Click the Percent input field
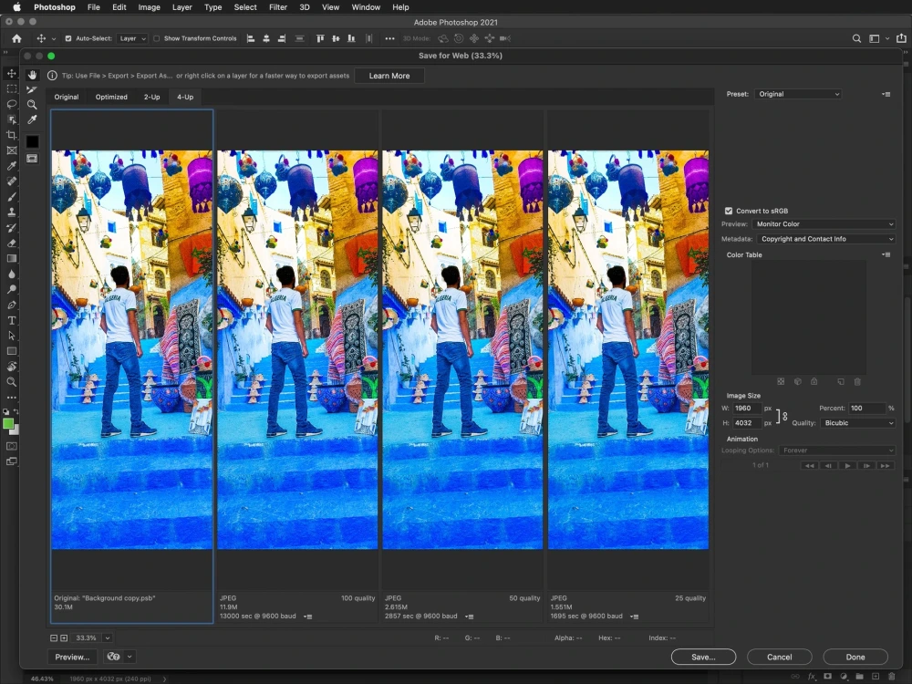912x684 pixels. coord(867,409)
